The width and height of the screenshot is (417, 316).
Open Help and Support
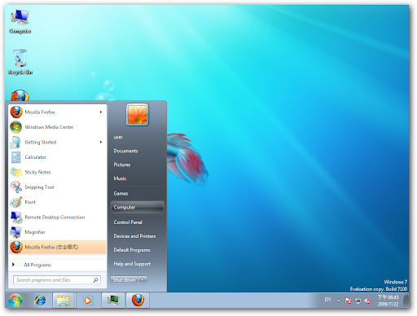[x=132, y=264]
